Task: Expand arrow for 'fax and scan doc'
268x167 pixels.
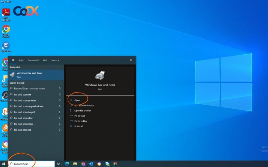Action: [60, 118]
